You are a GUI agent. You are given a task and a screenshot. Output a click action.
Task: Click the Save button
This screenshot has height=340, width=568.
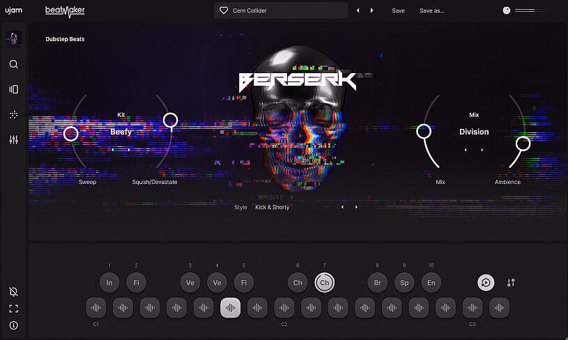tap(398, 11)
